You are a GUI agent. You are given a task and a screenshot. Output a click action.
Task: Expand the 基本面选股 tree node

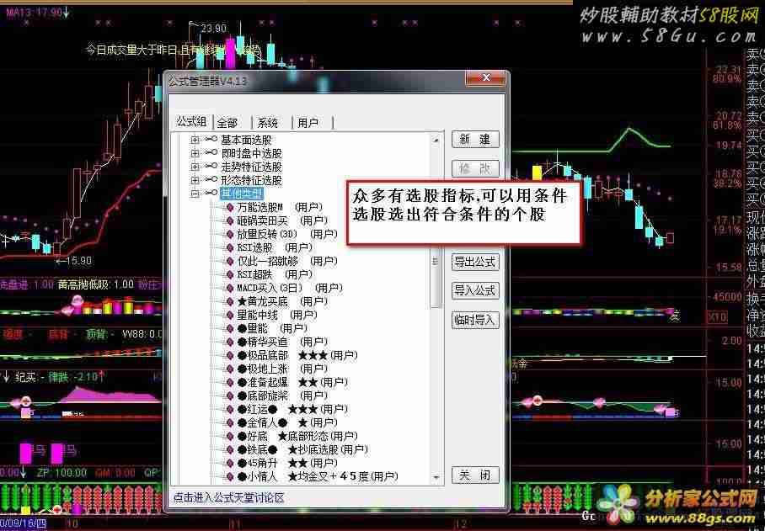[x=195, y=140]
